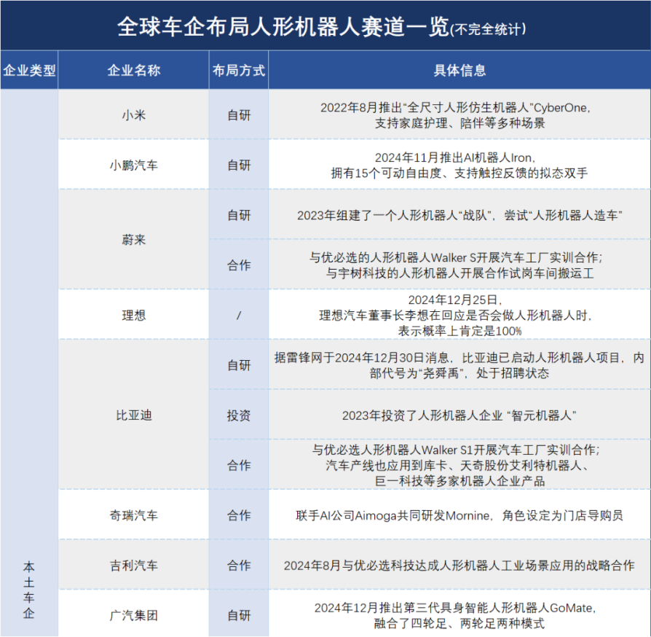Click 自研 beside the 2023年组建 战队 text
The image size is (651, 637).
[239, 215]
